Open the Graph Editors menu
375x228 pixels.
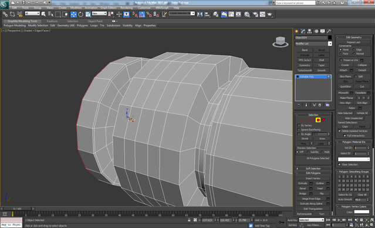(x=108, y=8)
